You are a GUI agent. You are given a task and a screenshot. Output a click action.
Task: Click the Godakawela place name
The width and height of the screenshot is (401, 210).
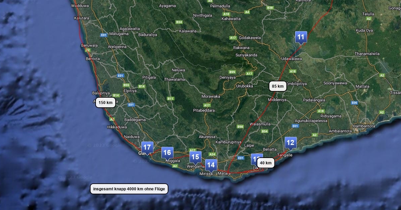[x=250, y=38]
